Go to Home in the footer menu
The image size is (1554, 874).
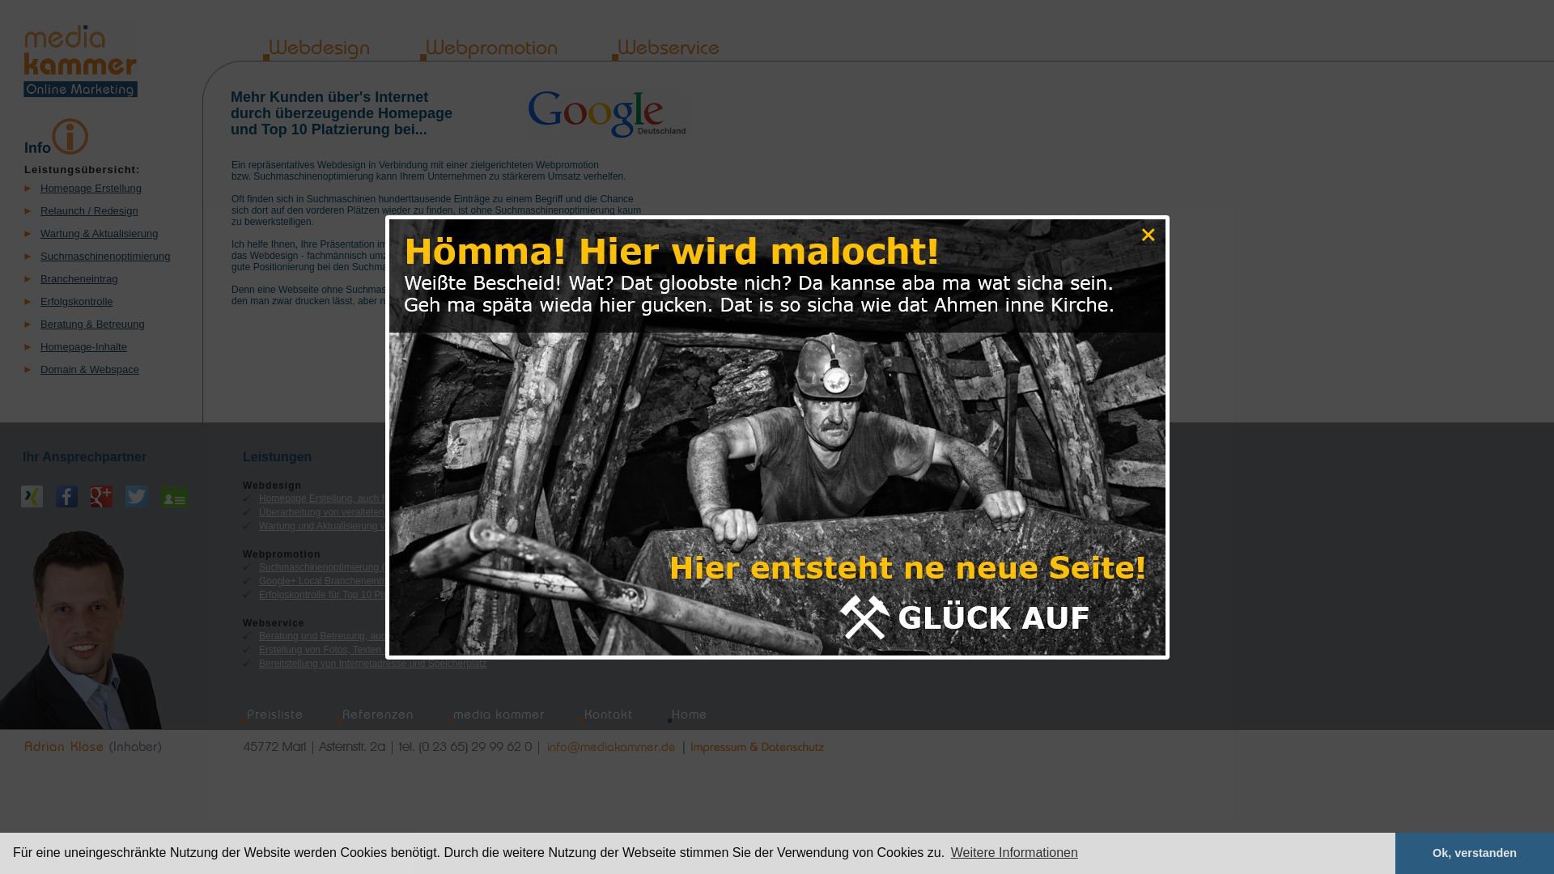[x=689, y=715]
